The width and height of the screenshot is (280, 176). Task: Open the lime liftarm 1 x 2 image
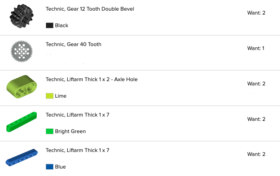point(22,87)
